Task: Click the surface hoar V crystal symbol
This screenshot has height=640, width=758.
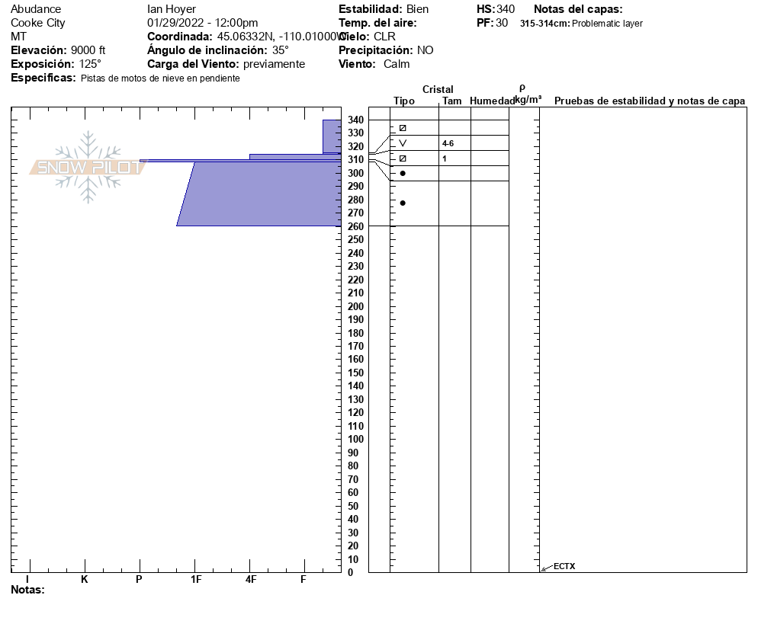Action: point(403,143)
